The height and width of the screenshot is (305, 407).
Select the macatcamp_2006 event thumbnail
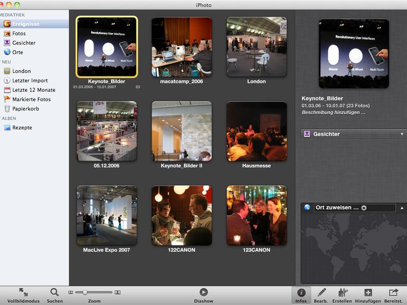click(182, 47)
